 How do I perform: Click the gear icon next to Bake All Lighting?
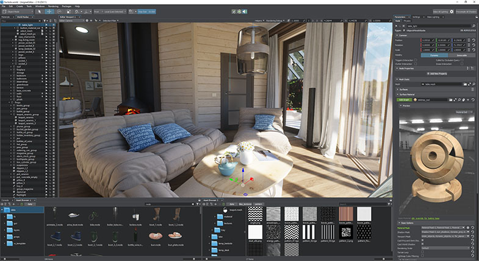click(x=452, y=12)
